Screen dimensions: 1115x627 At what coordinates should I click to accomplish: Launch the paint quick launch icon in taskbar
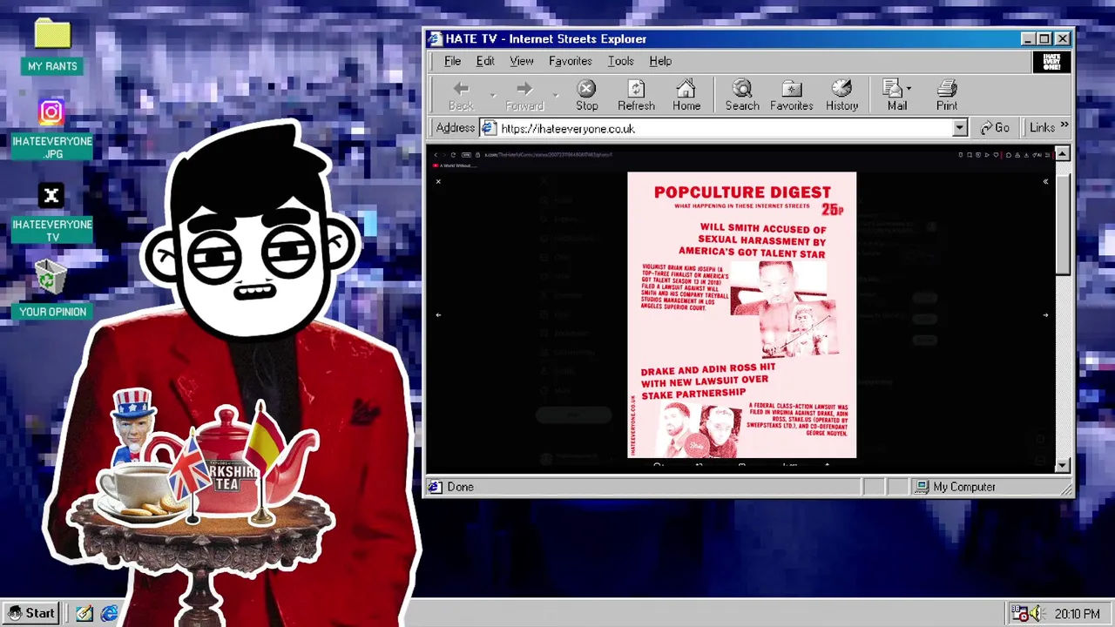click(84, 613)
